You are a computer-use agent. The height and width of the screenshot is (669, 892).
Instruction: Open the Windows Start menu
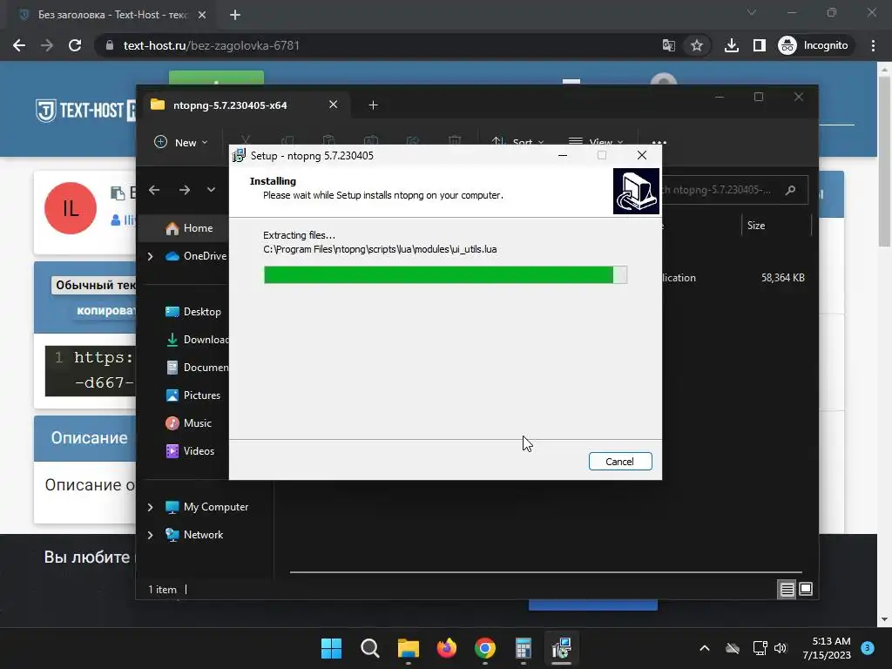(331, 648)
